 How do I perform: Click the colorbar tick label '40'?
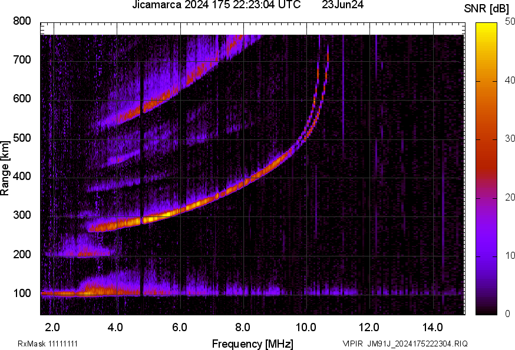[510, 80]
